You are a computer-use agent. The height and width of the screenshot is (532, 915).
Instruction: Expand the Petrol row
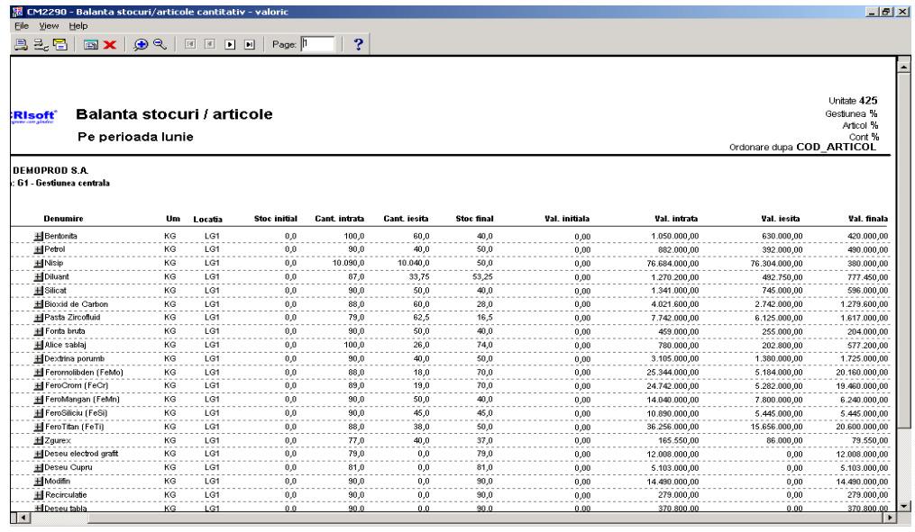coord(39,249)
